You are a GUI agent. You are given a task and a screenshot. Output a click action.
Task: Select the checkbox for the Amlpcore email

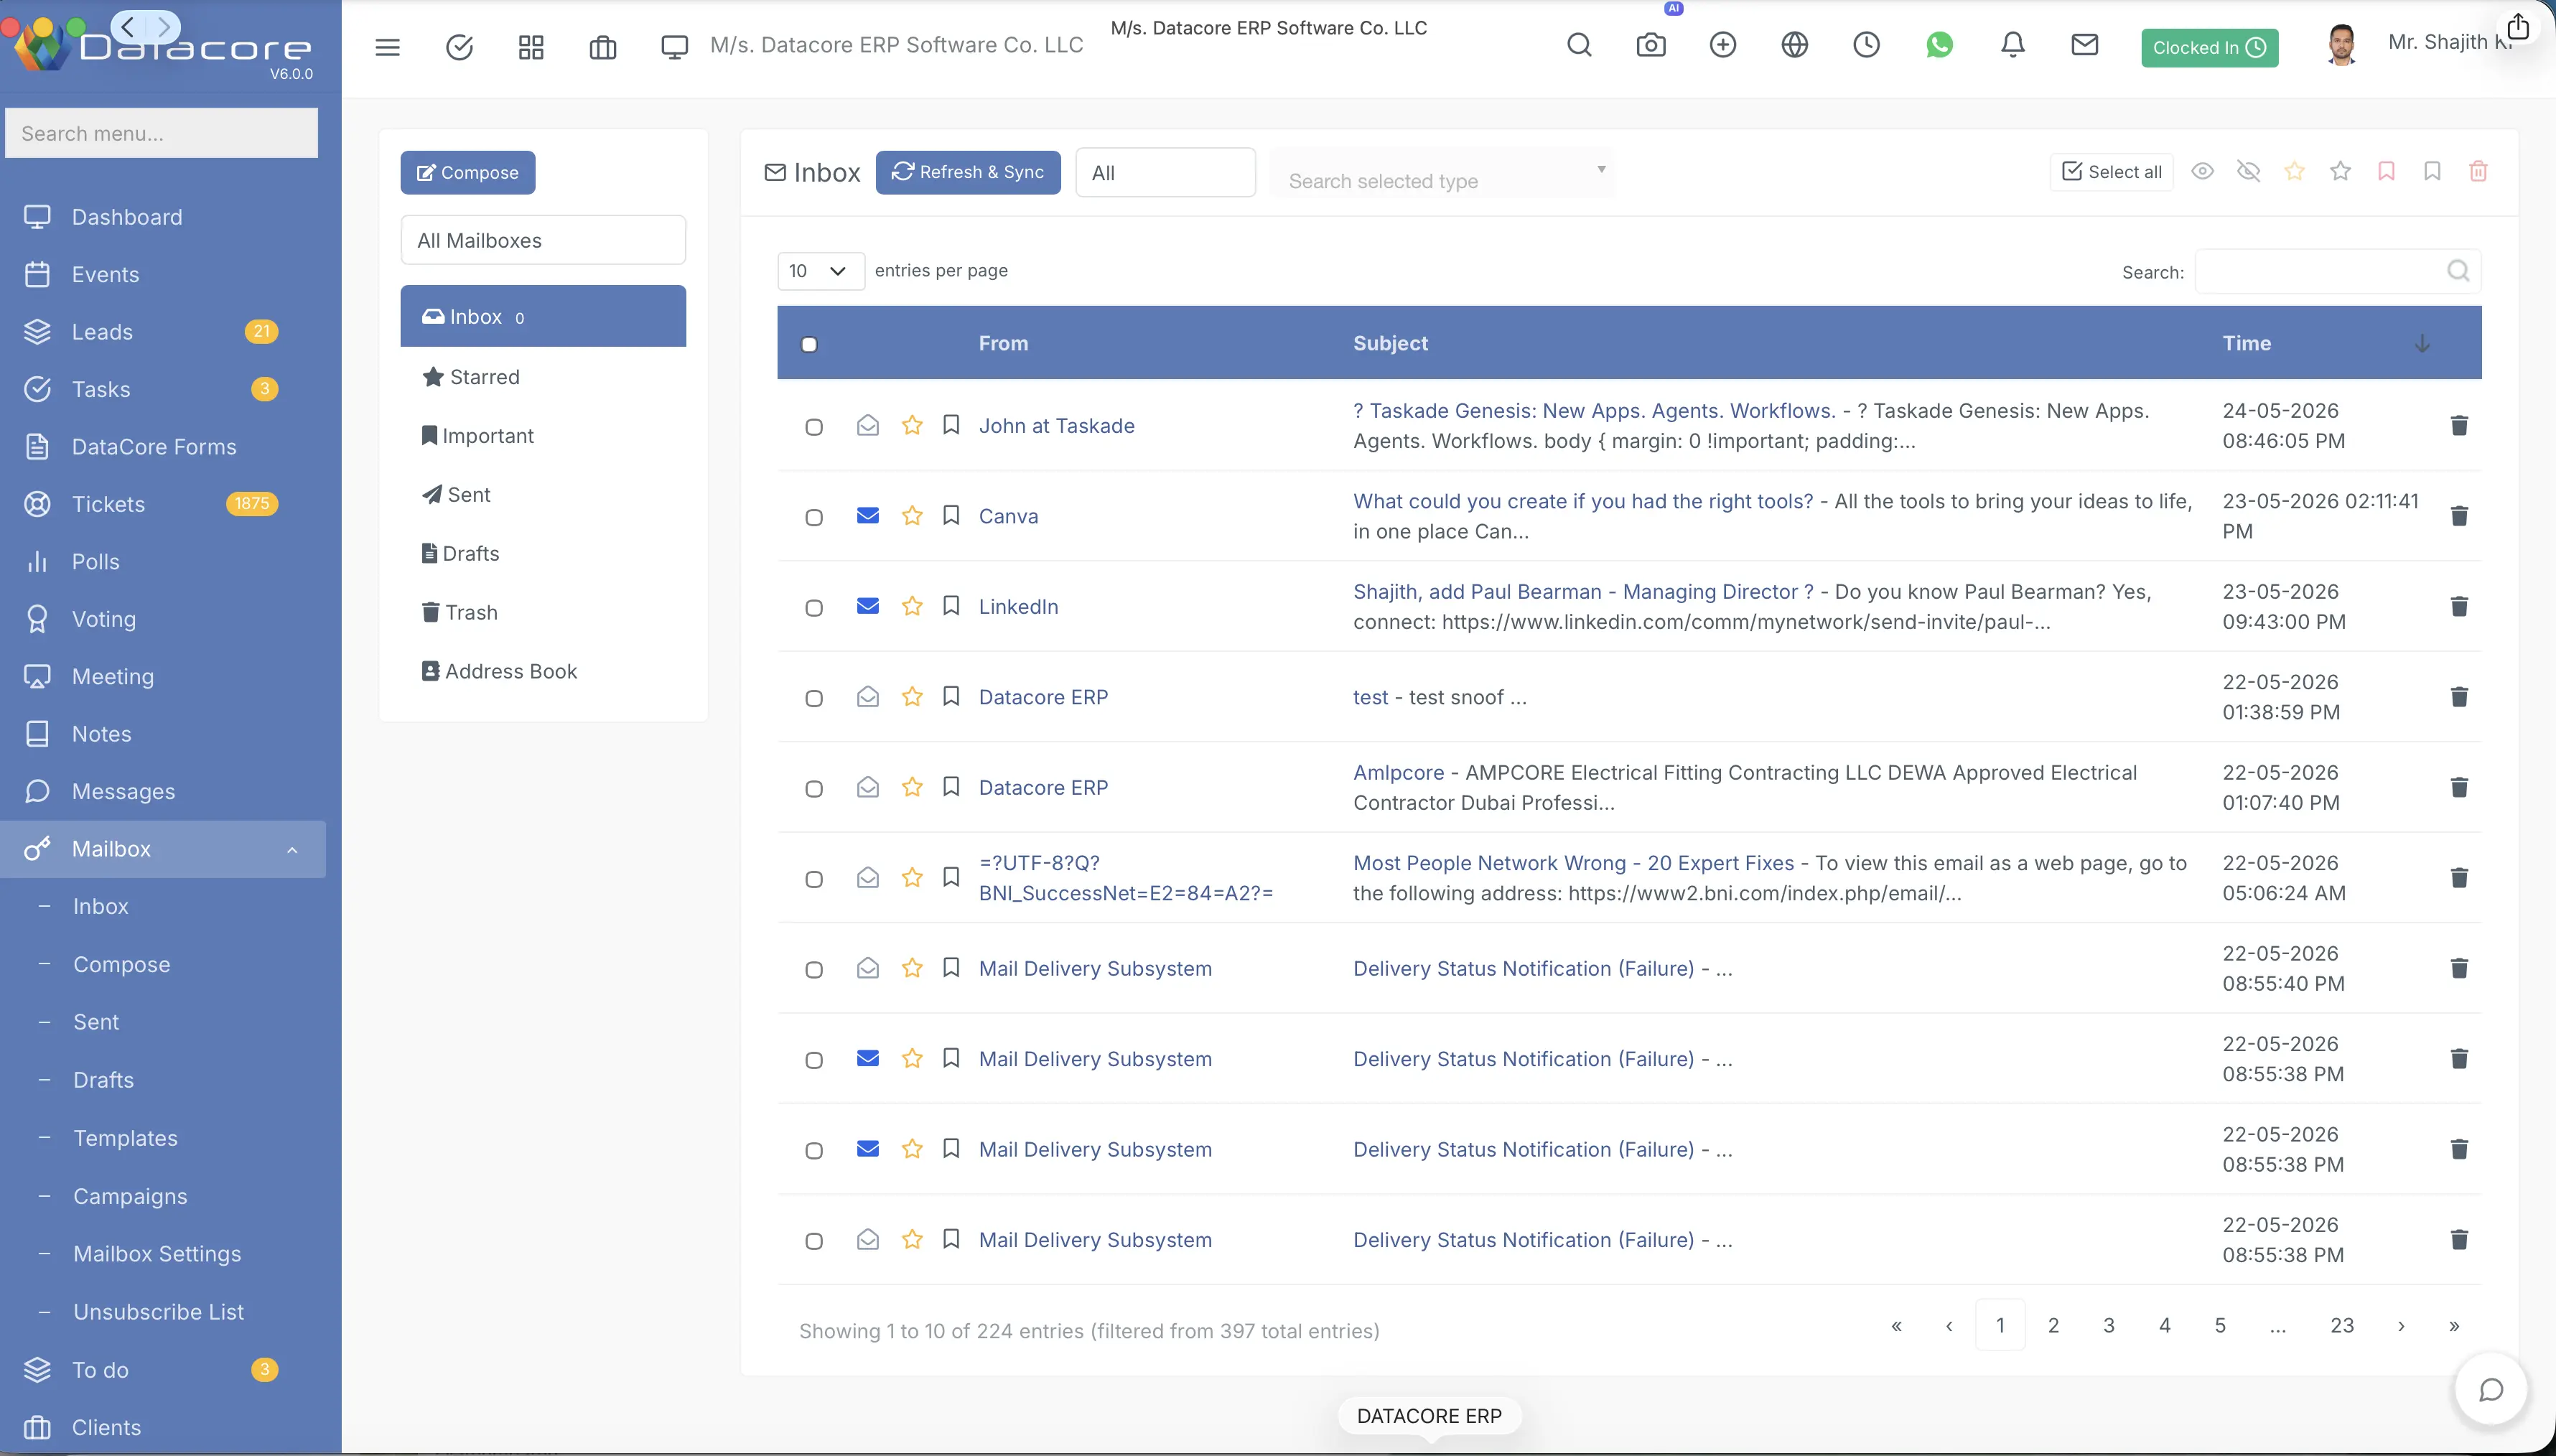point(814,789)
